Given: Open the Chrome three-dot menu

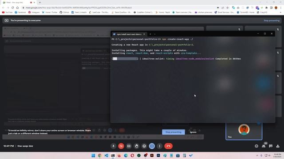Looking at the screenshot, I should point(281,8).
